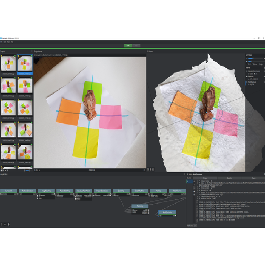The image size is (265, 265).
Task: Toggle the Grid checkbox in 3D settings
Action: (247, 64)
